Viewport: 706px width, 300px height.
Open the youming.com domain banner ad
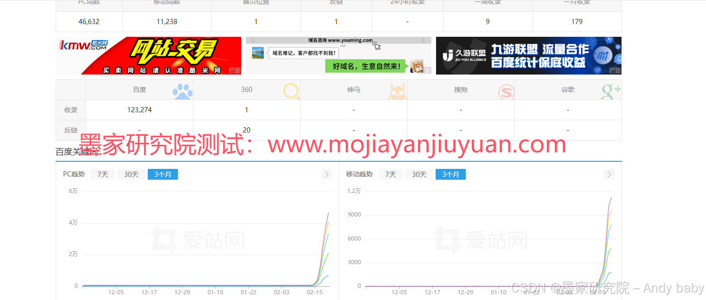click(338, 56)
